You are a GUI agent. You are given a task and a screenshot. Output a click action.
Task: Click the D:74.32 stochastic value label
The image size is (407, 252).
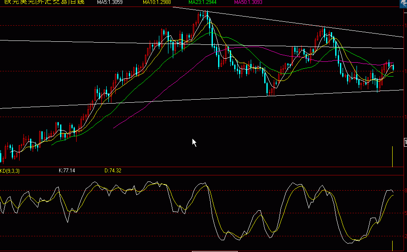[x=112, y=171]
